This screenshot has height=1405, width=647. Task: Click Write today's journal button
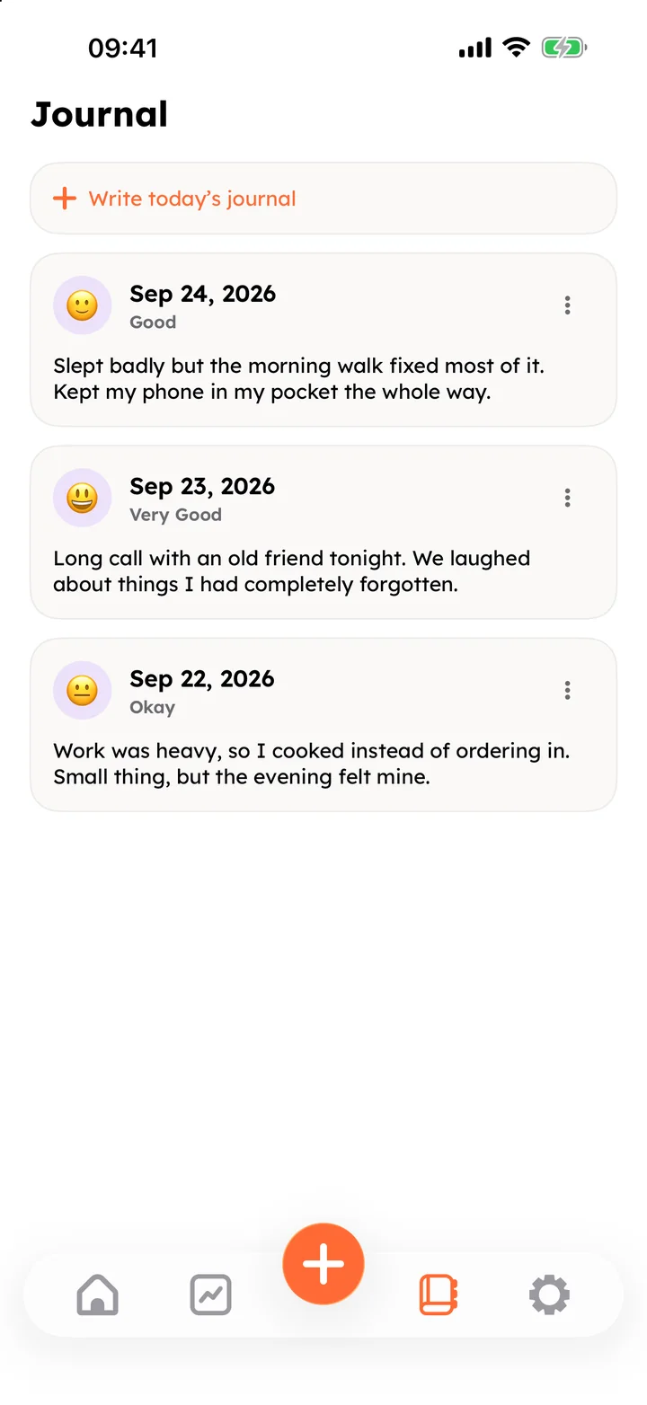[x=323, y=199]
